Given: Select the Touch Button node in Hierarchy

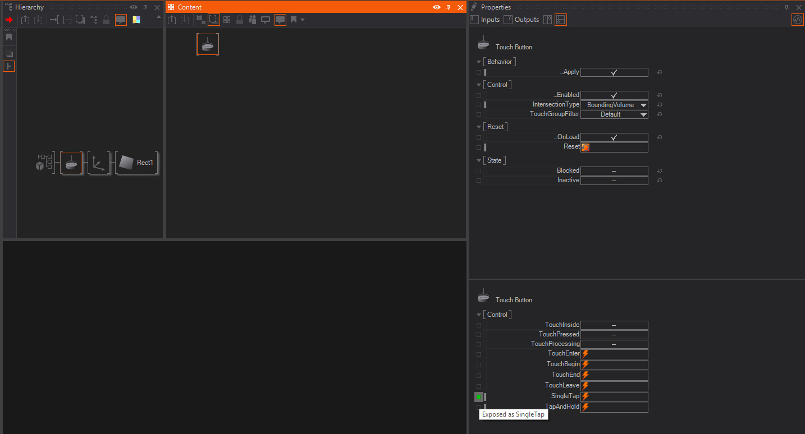Looking at the screenshot, I should (x=71, y=163).
